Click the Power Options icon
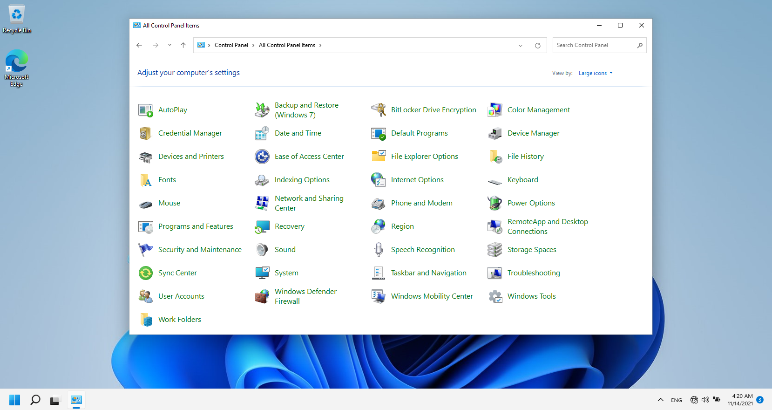772x410 pixels. 494,203
